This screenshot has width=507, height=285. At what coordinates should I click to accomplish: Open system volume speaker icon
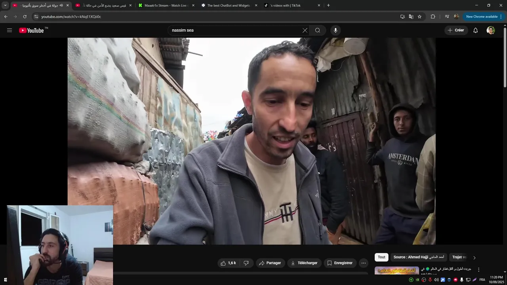coord(436,280)
